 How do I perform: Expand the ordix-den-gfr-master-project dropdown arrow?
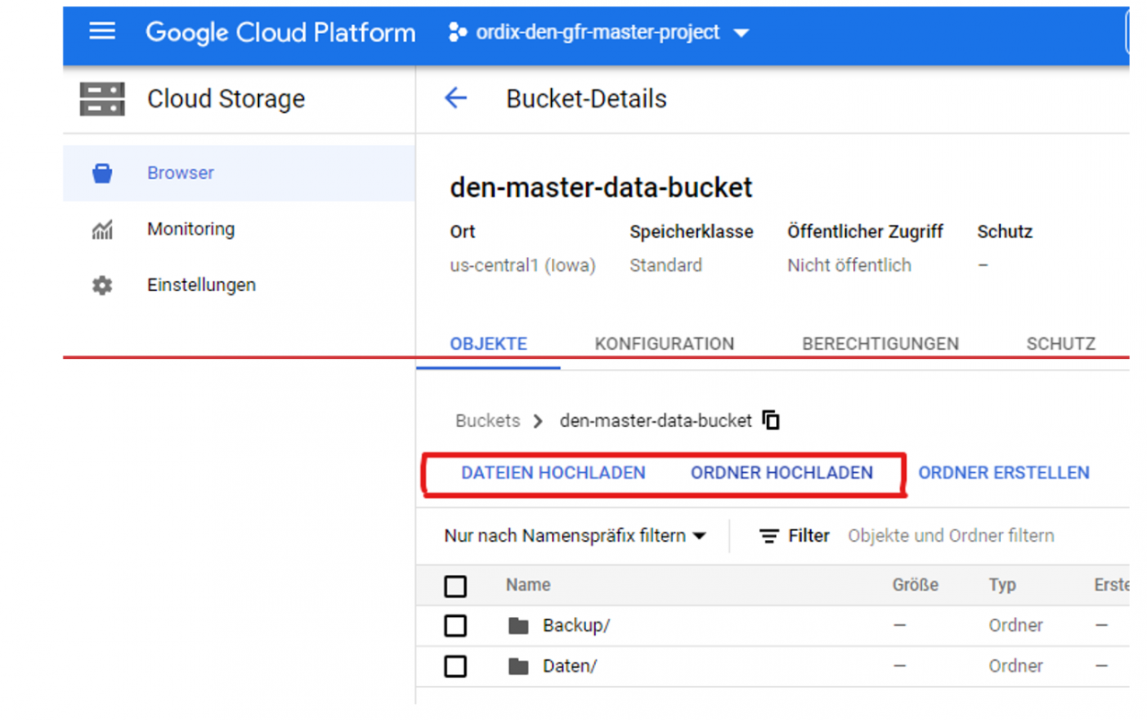click(x=741, y=34)
